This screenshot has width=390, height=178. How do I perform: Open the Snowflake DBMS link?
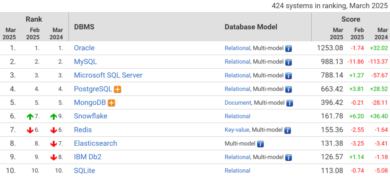(x=91, y=116)
